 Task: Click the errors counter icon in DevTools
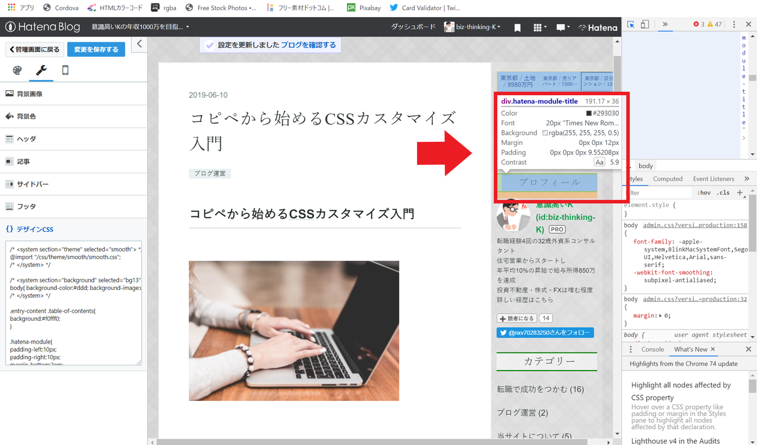tap(696, 24)
